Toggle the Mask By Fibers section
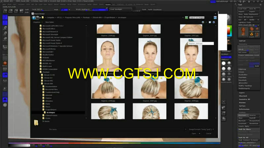Viewport: 264px width, 148px height. (x=245, y=129)
